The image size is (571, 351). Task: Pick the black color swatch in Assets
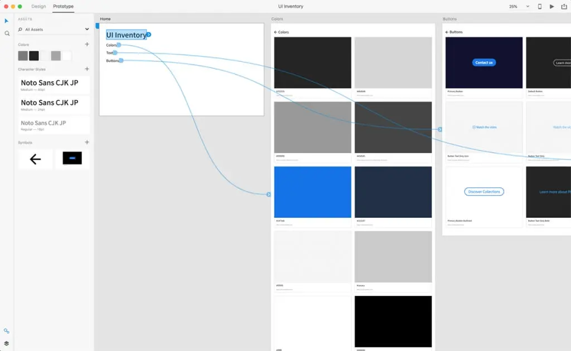(x=34, y=56)
